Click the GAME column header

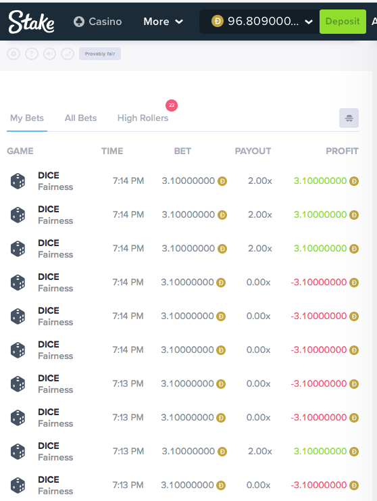(20, 151)
